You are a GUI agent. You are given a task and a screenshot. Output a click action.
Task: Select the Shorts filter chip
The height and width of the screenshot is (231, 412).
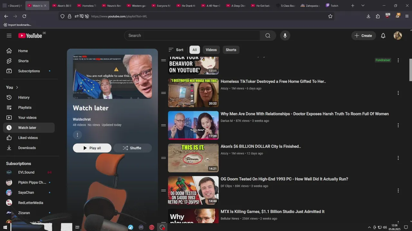(x=231, y=50)
